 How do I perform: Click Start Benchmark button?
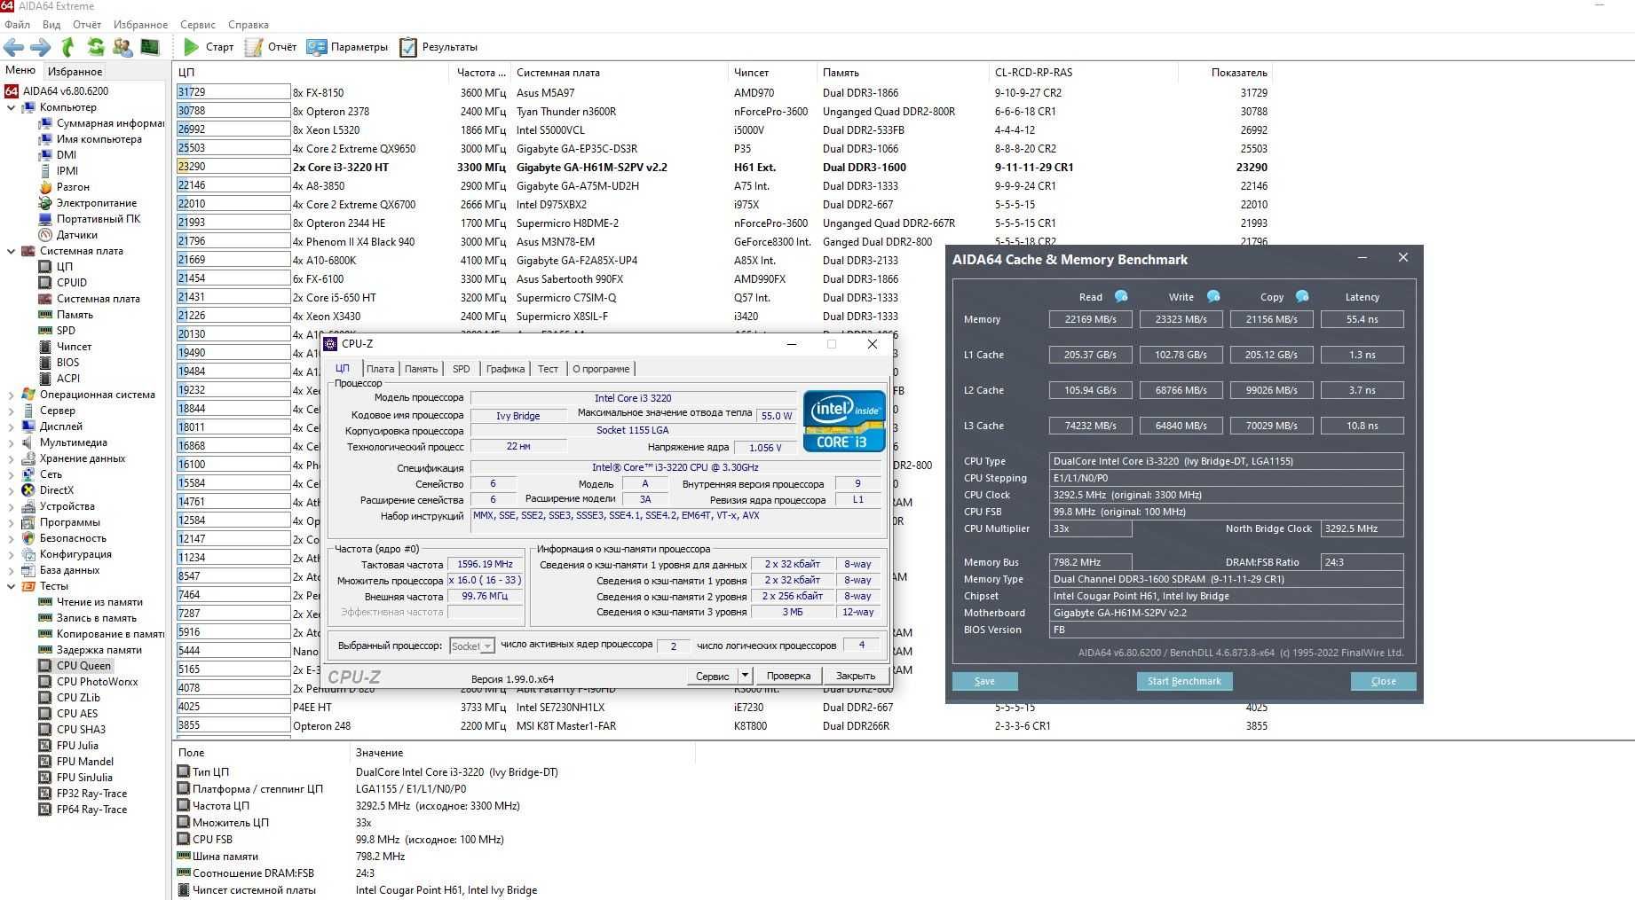1184,681
